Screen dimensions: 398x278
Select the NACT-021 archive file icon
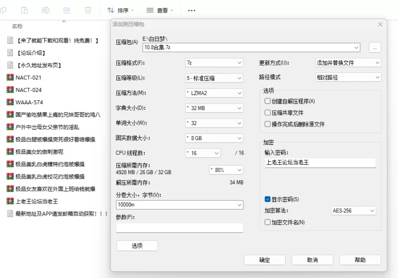[10, 77]
